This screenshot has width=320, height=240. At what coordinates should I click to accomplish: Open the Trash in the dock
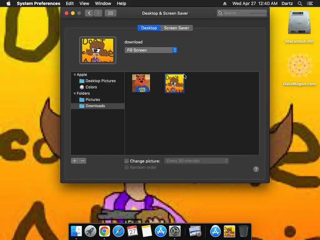[x=243, y=231]
